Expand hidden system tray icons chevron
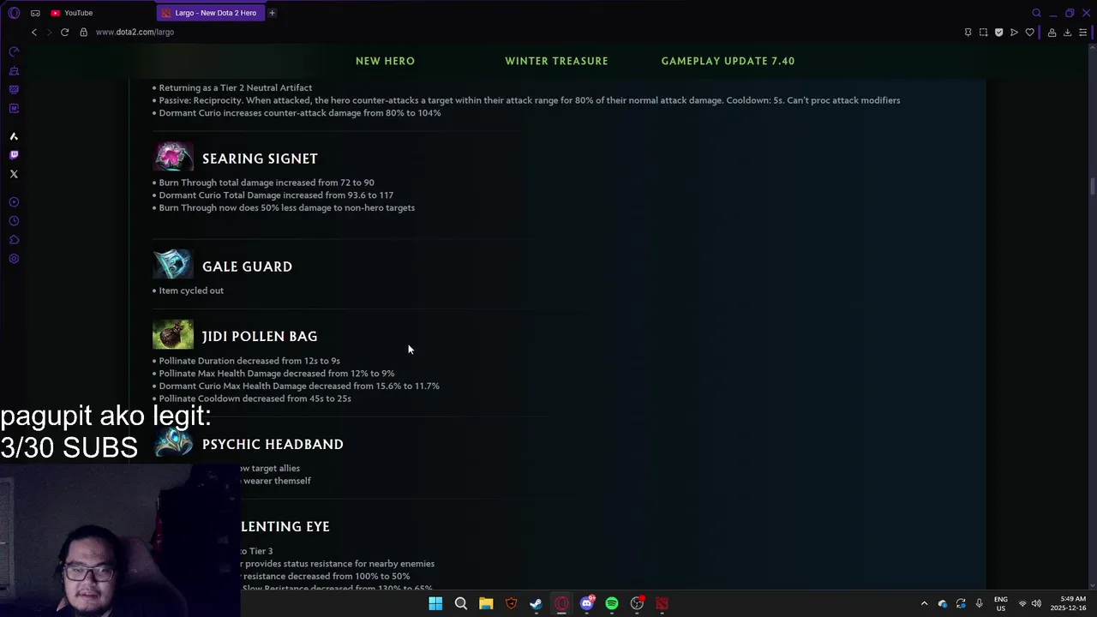Viewport: 1097px width, 617px height. click(x=924, y=603)
